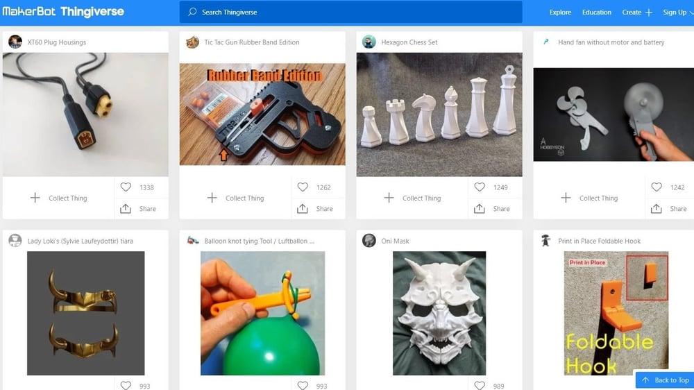
Task: Click plus icon on XT60 Plug Housings card
Action: pos(35,198)
